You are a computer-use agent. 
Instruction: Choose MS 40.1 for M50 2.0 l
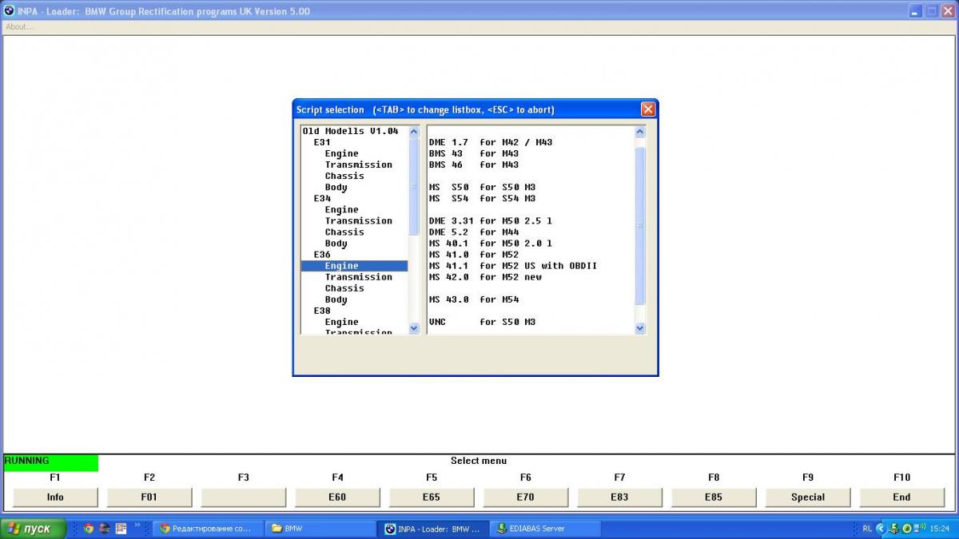tap(491, 244)
